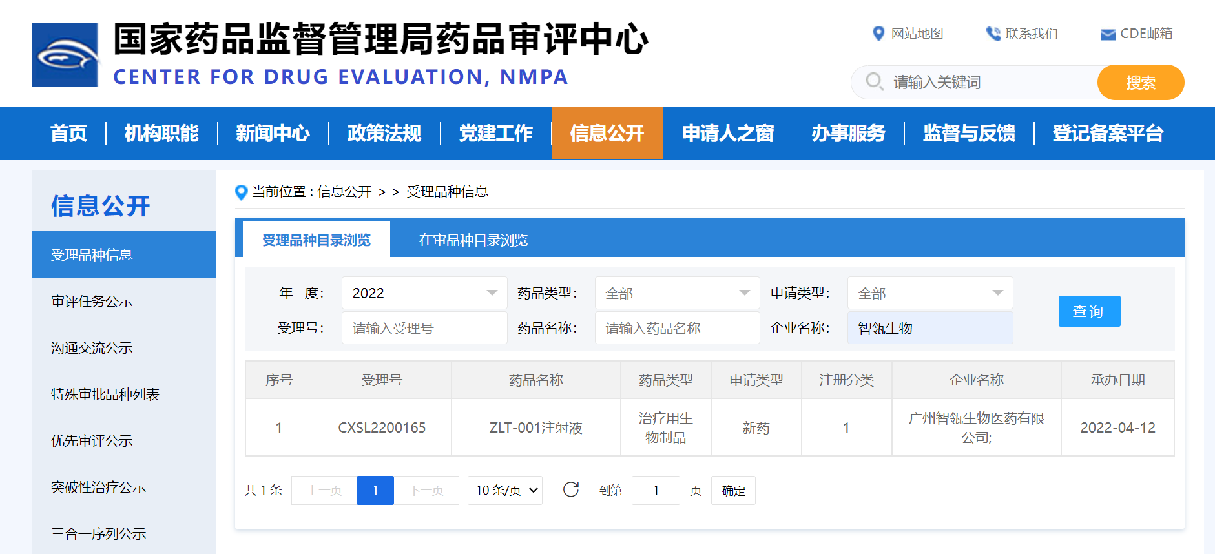Click the 承办日期 column header
This screenshot has width=1215, height=554.
1118,380
